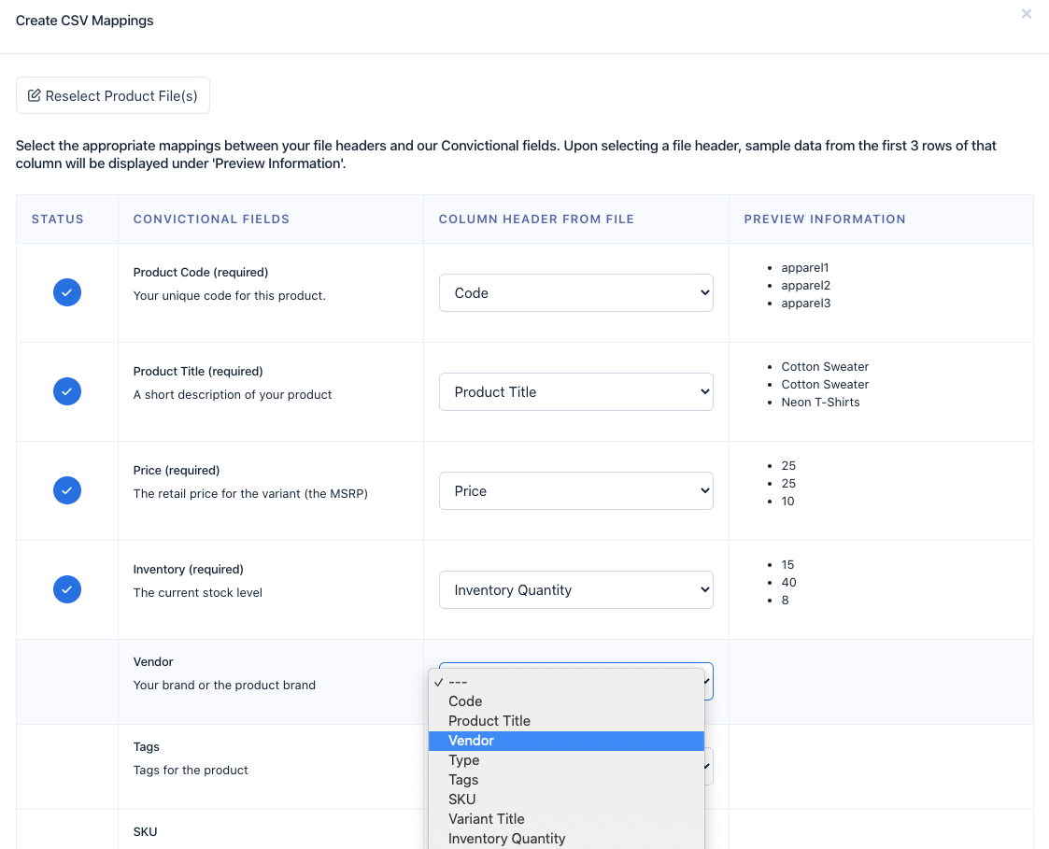Click the Column Header From File heading
This screenshot has height=849, width=1049.
point(536,219)
